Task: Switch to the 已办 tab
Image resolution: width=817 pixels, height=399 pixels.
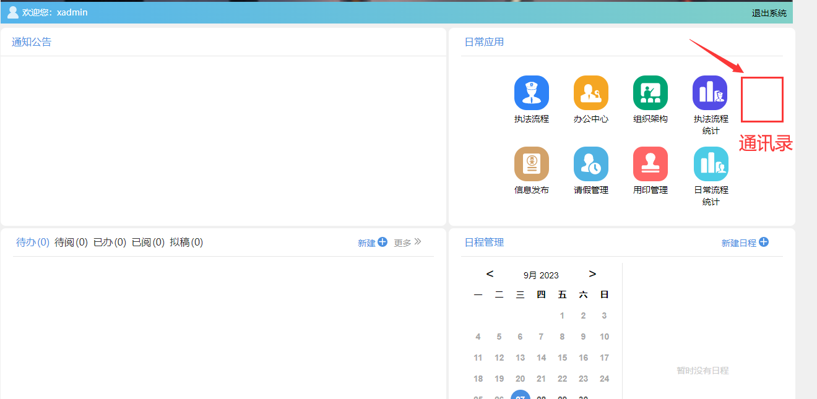Action: coord(110,242)
